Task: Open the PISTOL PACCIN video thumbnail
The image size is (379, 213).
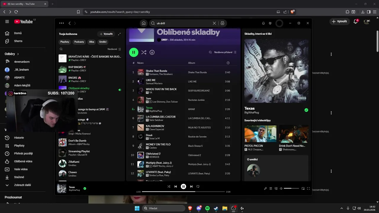Action: point(260,134)
